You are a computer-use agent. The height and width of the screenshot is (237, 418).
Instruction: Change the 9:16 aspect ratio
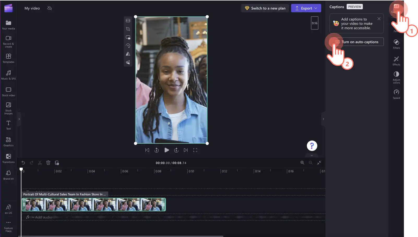[315, 23]
